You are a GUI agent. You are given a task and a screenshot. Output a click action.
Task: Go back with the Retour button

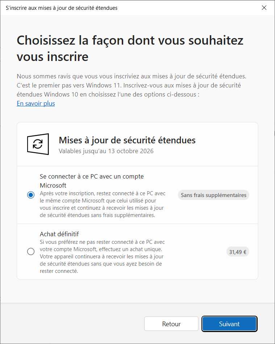click(171, 324)
